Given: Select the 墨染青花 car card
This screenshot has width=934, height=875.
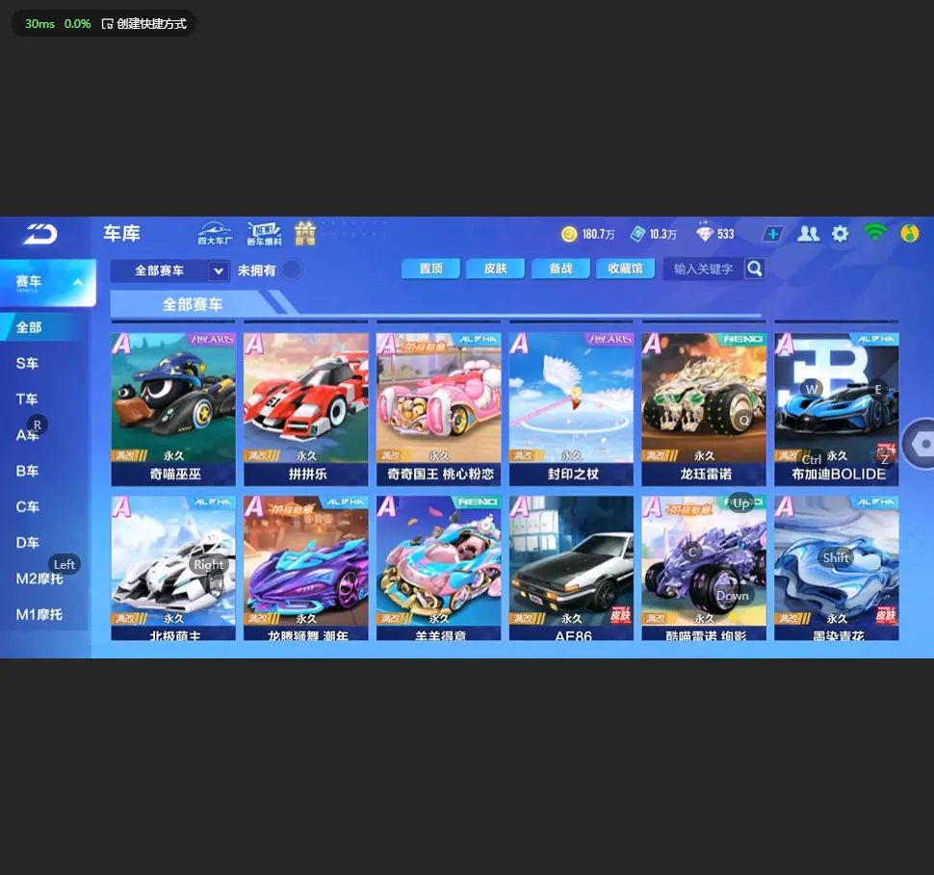Looking at the screenshot, I should (x=837, y=568).
